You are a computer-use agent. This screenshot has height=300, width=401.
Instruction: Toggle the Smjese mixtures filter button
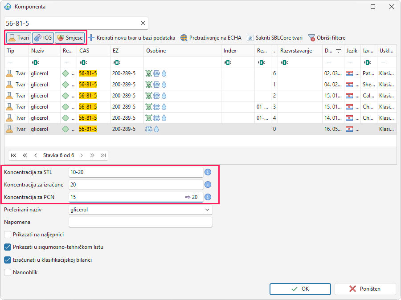pos(70,38)
